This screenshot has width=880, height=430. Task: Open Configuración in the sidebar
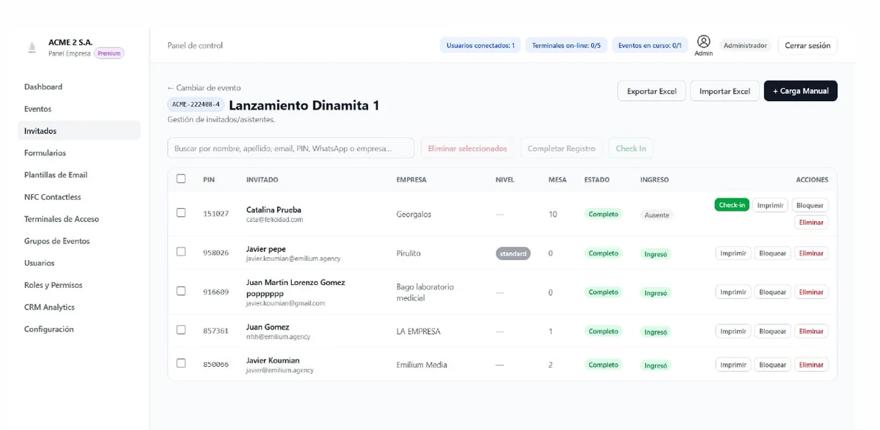(79, 329)
